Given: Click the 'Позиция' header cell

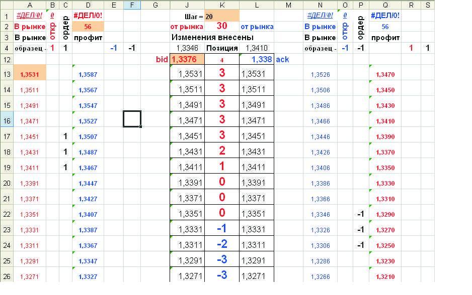Looking at the screenshot, I should 222,48.
